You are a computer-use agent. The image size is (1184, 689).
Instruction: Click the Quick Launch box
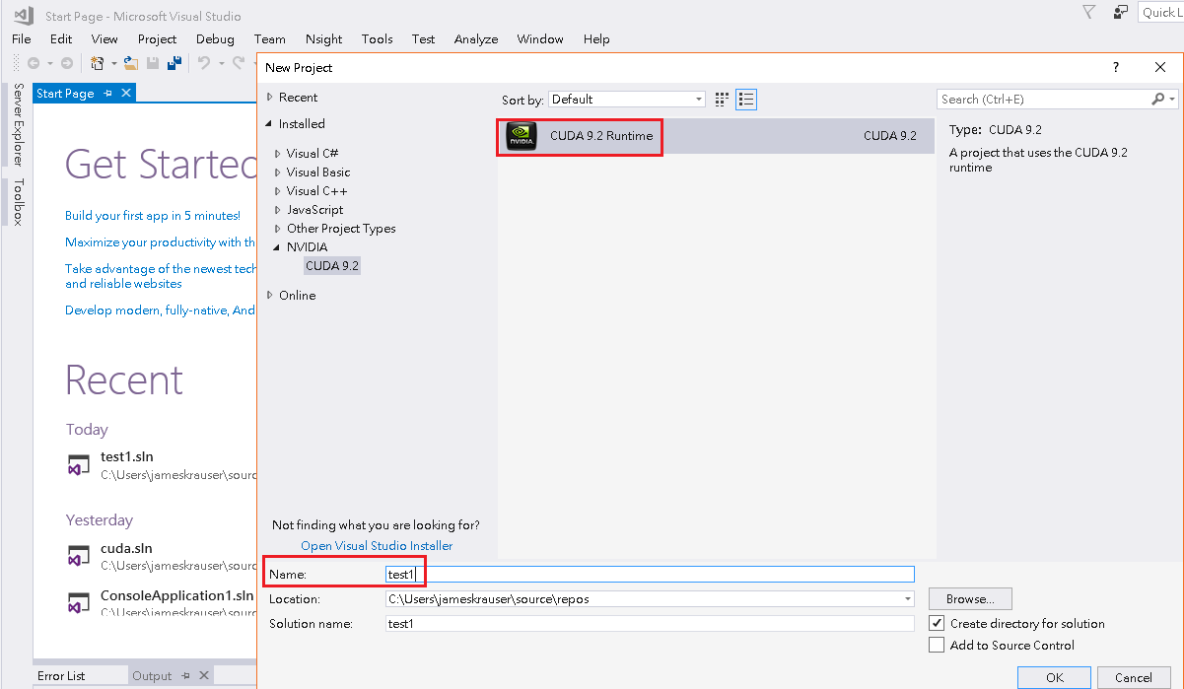pyautogui.click(x=1160, y=12)
